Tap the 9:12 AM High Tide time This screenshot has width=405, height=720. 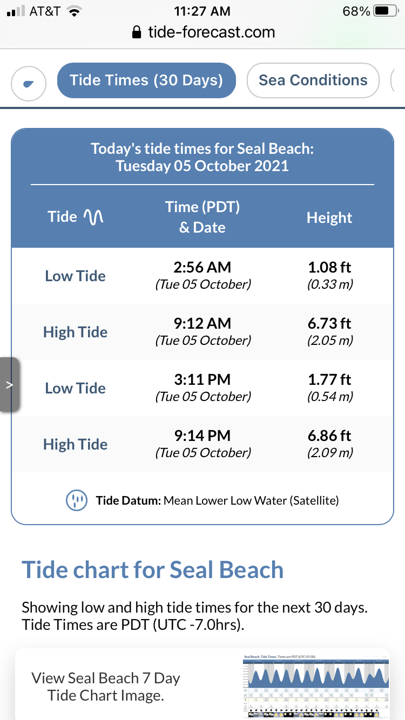pyautogui.click(x=202, y=323)
